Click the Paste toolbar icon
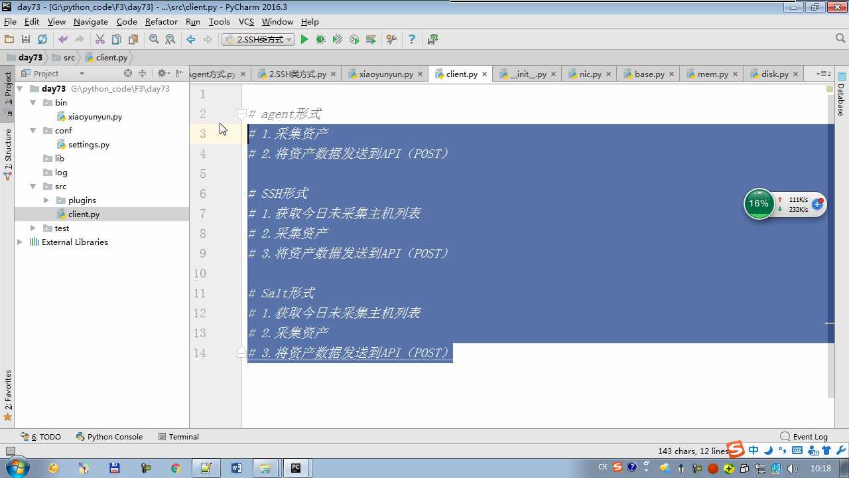This screenshot has width=849, height=478. click(133, 40)
